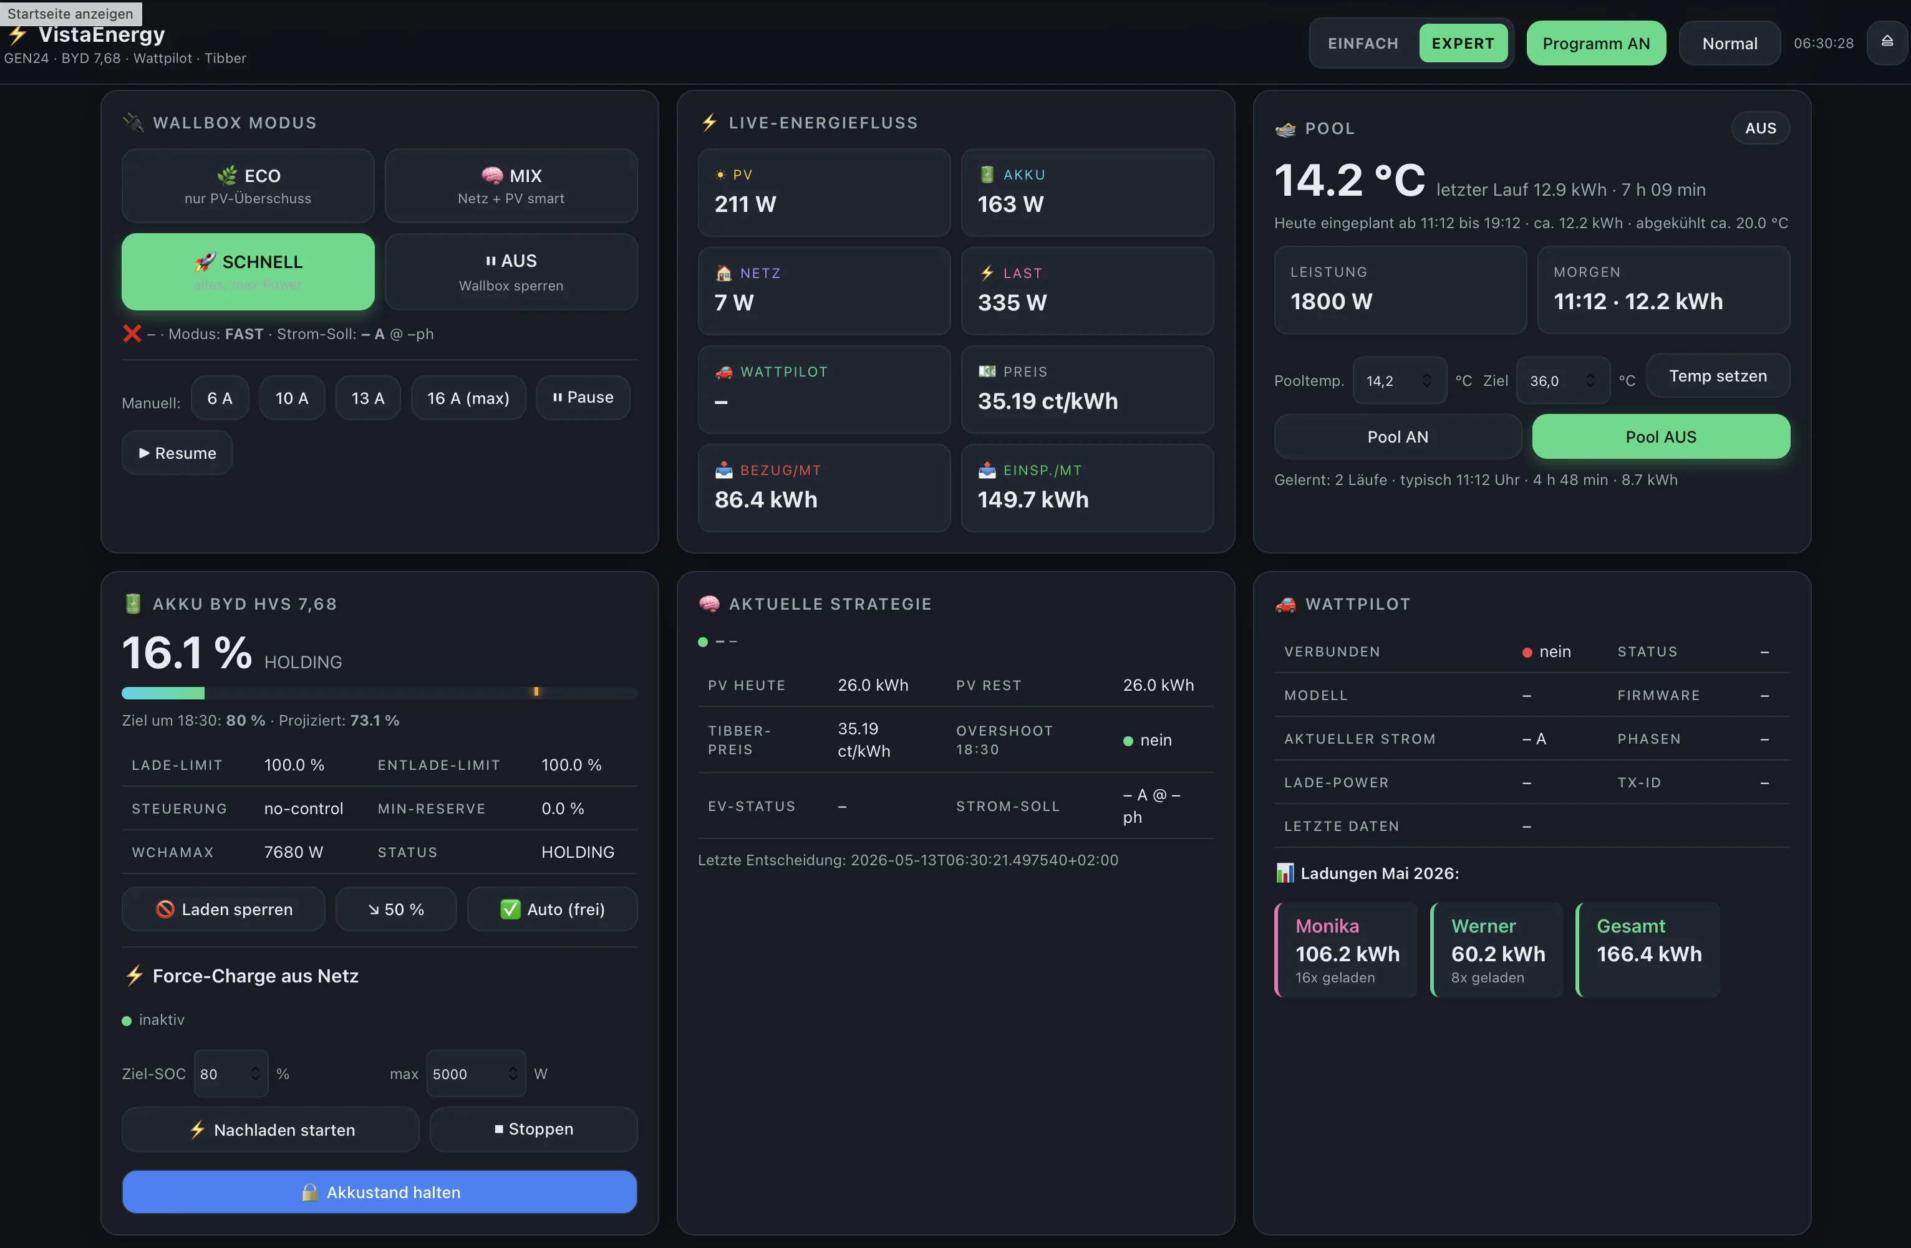Open the Werner charging card
The width and height of the screenshot is (1911, 1248).
coord(1497,950)
